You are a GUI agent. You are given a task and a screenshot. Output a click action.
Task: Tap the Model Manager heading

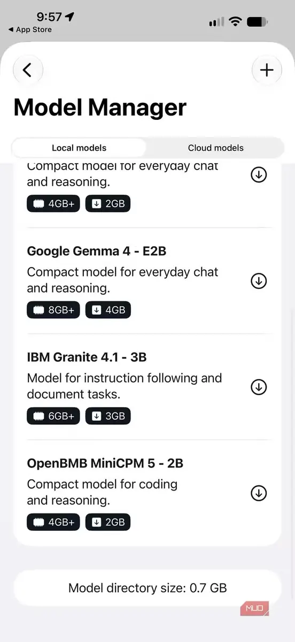point(100,108)
